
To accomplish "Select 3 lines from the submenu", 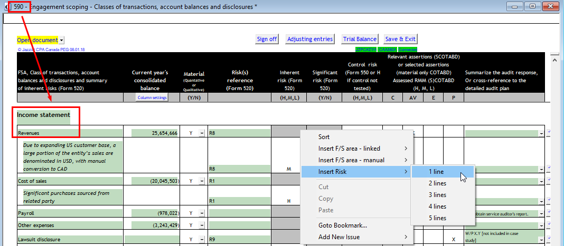I will coord(437,195).
